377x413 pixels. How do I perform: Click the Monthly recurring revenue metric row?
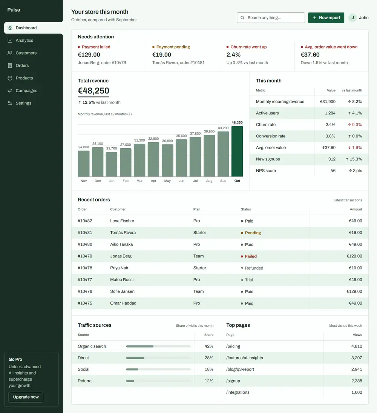309,102
